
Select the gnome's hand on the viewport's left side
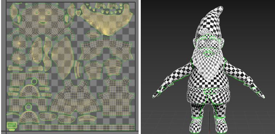(157, 94)
